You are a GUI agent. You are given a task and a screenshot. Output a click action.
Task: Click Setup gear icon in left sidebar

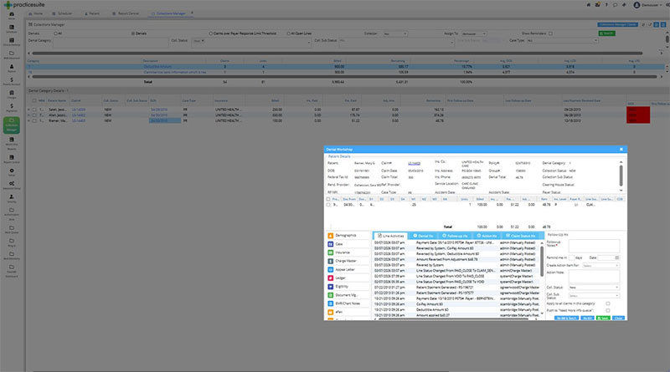12,172
